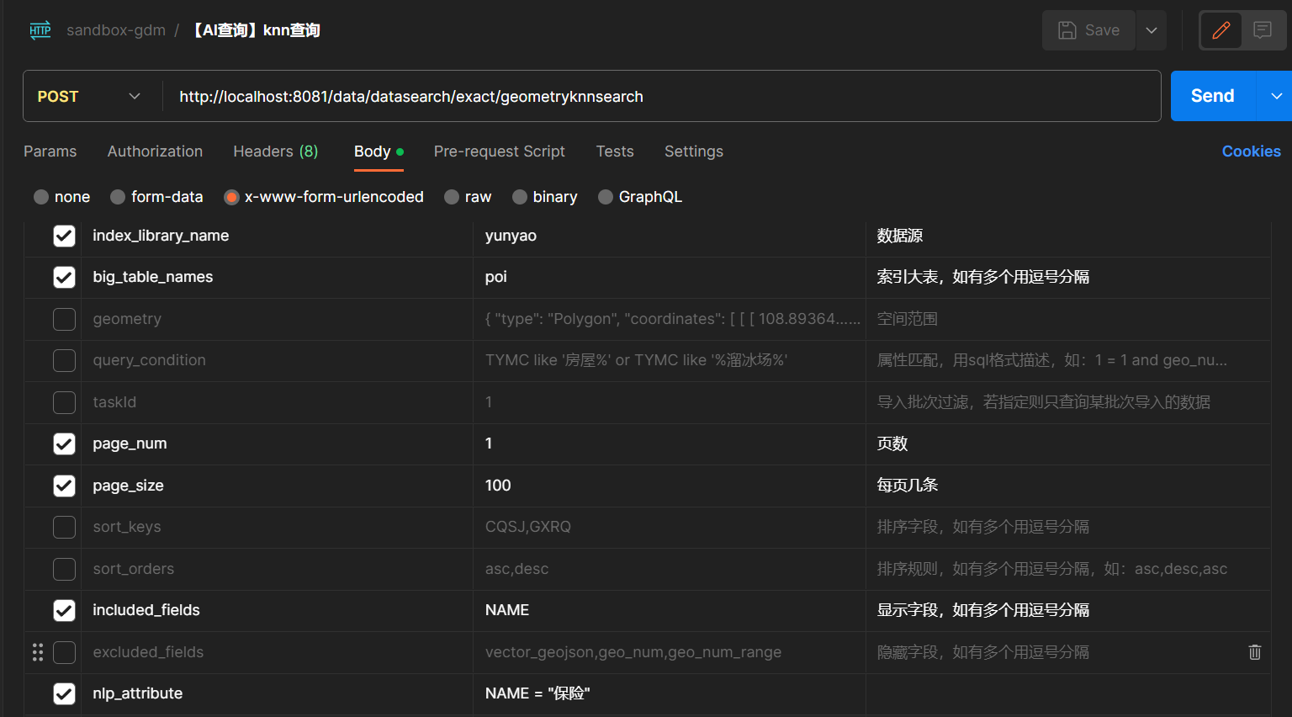Click the HTTP request type icon
The width and height of the screenshot is (1292, 717).
pos(40,30)
